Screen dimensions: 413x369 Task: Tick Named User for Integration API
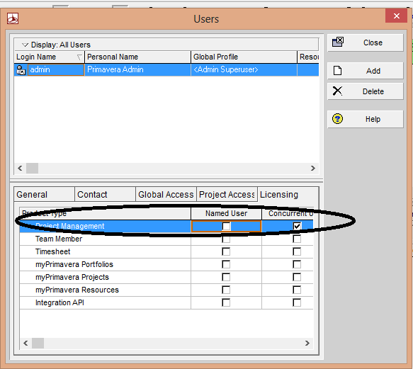pyautogui.click(x=226, y=302)
